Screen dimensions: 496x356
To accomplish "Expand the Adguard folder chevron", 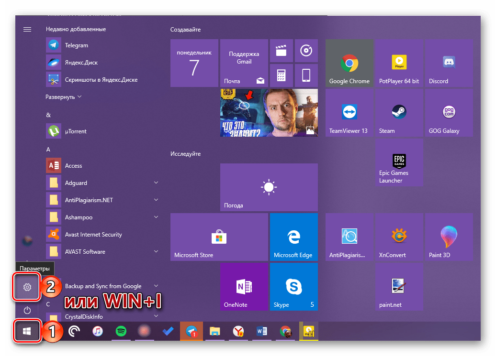I will [x=156, y=183].
